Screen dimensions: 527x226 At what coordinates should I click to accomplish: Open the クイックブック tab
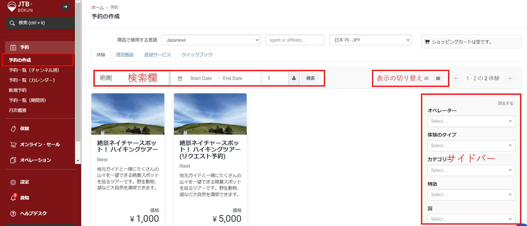[x=197, y=55]
